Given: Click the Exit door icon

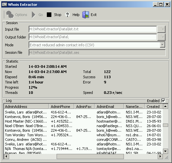Looking at the screenshot, I should click(x=86, y=15).
